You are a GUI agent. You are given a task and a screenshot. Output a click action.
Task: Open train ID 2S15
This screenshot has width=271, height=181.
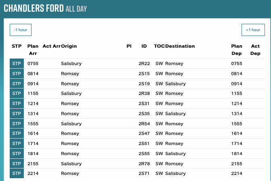tap(144, 74)
